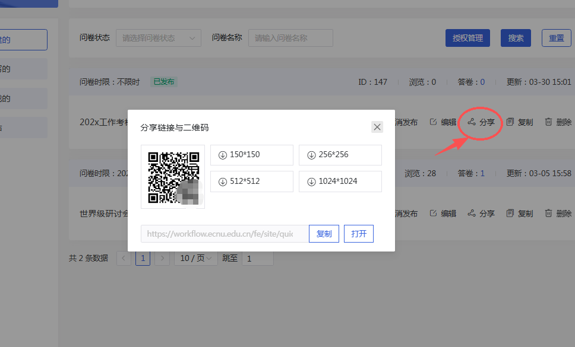Viewport: 575px width, 347px height.
Task: Click the download icon beside 1024*1024
Action: point(311,182)
